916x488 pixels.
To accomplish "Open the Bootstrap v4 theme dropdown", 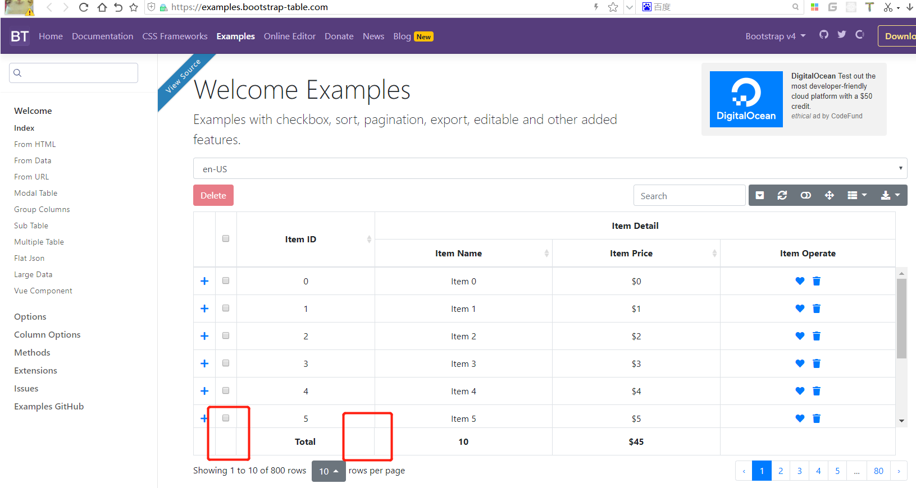I will tap(776, 36).
